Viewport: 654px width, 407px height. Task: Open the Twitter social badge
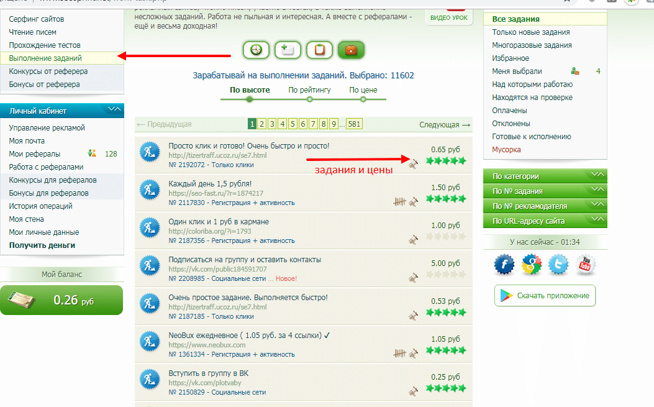(558, 264)
